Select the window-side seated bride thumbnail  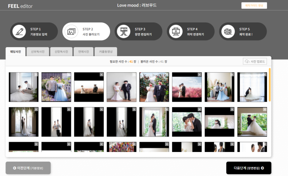pyautogui.click(x=24, y=87)
